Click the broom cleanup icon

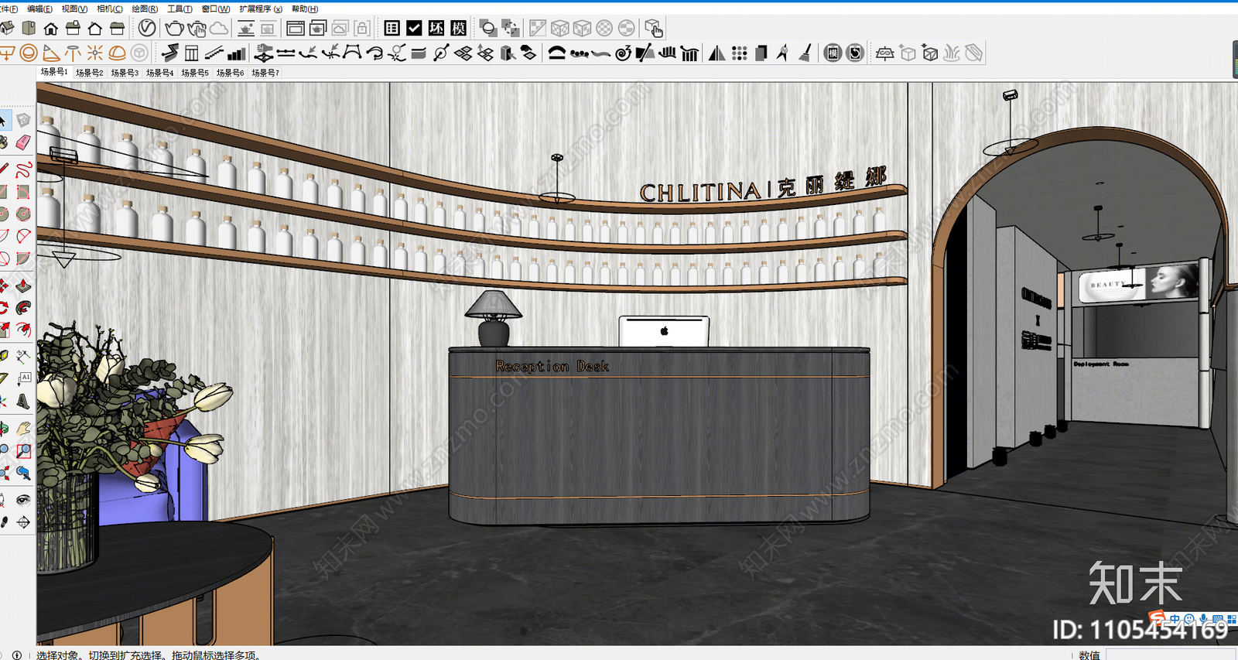click(805, 53)
